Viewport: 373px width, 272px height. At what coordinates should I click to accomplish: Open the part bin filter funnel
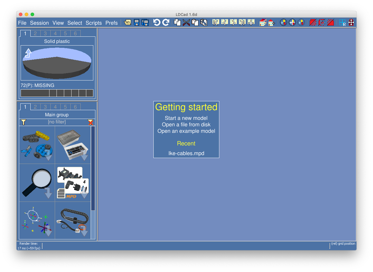(24, 122)
